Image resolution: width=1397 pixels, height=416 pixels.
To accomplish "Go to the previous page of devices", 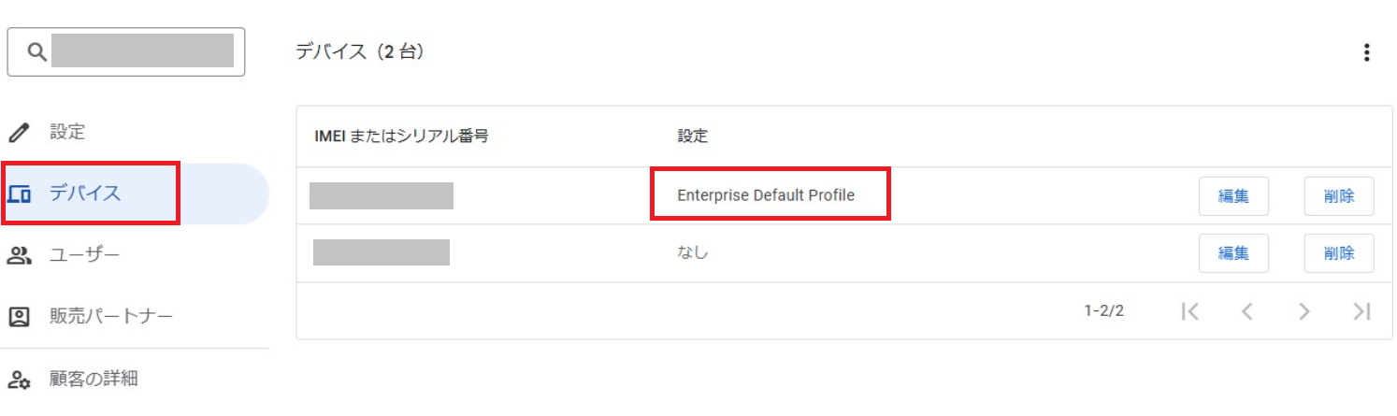I will pos(1246,311).
